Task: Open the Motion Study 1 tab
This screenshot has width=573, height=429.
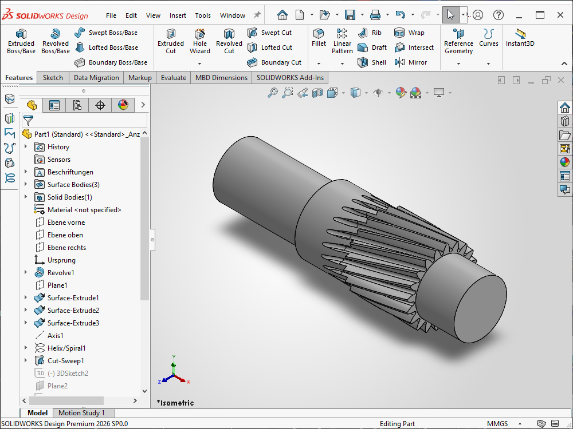Action: pyautogui.click(x=81, y=413)
